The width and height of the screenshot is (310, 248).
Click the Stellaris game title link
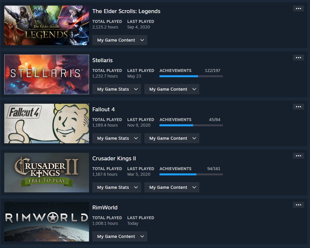(x=102, y=60)
